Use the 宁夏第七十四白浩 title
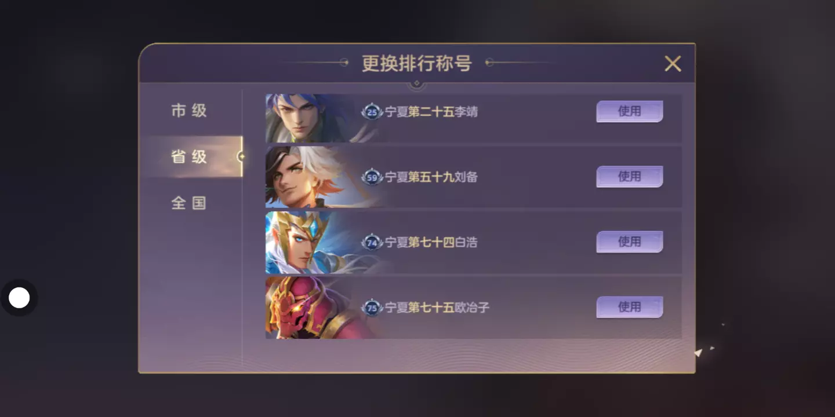The image size is (835, 417). pyautogui.click(x=630, y=242)
